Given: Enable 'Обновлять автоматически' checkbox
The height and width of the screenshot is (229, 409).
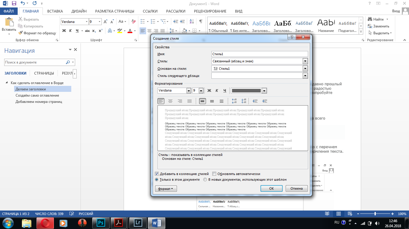Looking at the screenshot, I should (214, 174).
